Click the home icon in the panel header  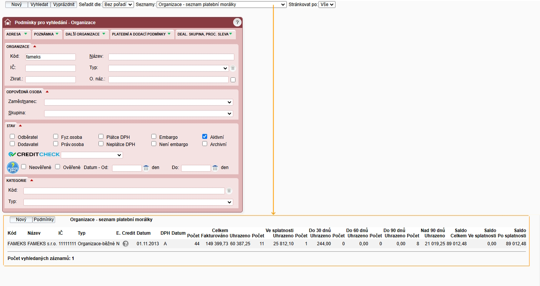click(x=8, y=22)
